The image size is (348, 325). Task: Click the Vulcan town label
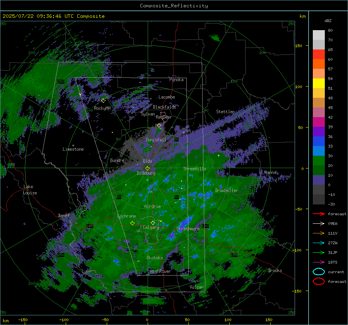click(196, 287)
